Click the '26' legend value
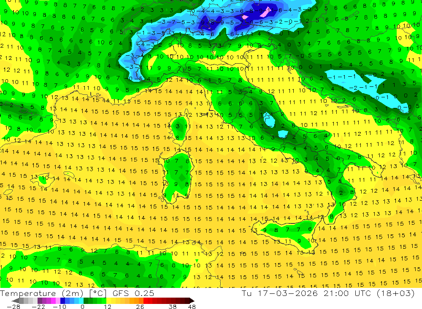 coord(140,307)
